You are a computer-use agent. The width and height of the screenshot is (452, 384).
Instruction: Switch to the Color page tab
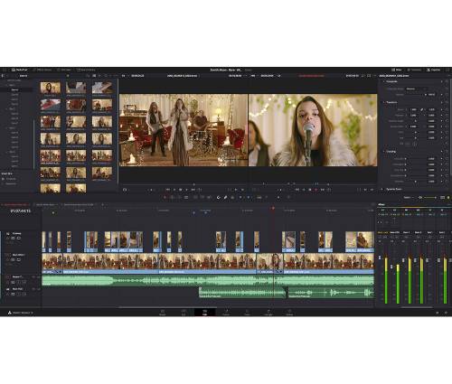click(x=247, y=313)
